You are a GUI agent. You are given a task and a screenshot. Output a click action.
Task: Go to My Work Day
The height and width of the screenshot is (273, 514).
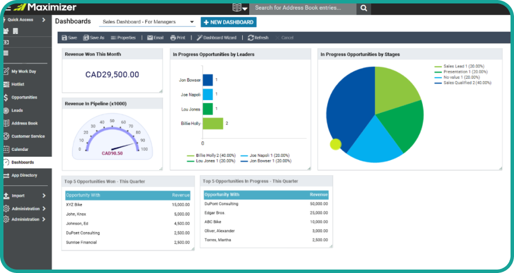tap(24, 71)
